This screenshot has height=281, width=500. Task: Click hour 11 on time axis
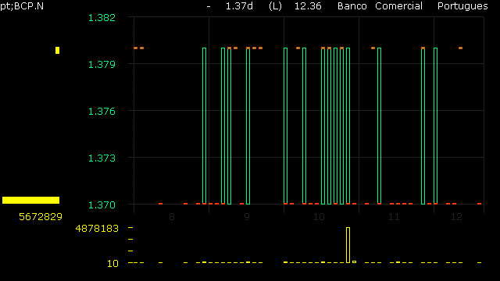point(394,217)
